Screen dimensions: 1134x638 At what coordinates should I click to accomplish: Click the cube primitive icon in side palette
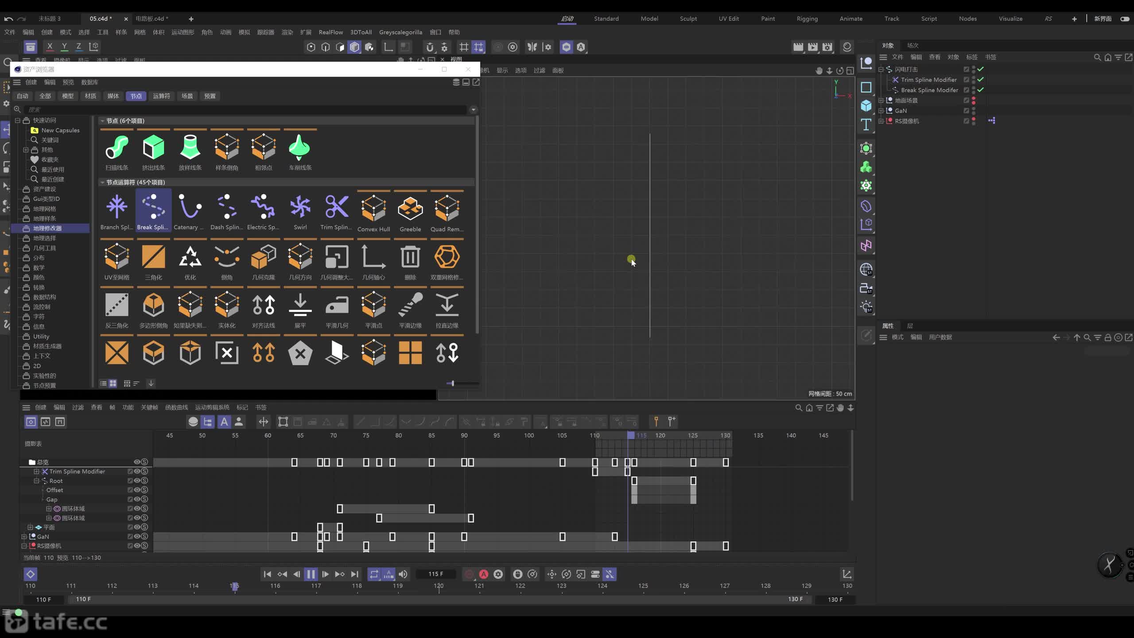(866, 105)
